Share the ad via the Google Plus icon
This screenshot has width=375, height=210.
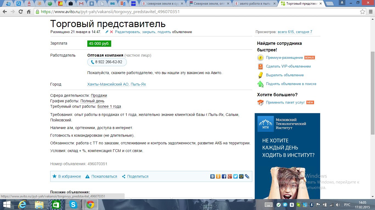coord(230,176)
